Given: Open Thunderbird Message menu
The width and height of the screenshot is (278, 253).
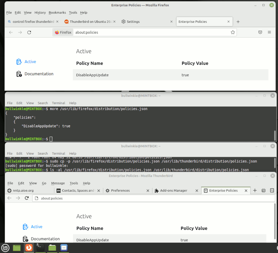Looking at the screenshot, I should 58,183.
